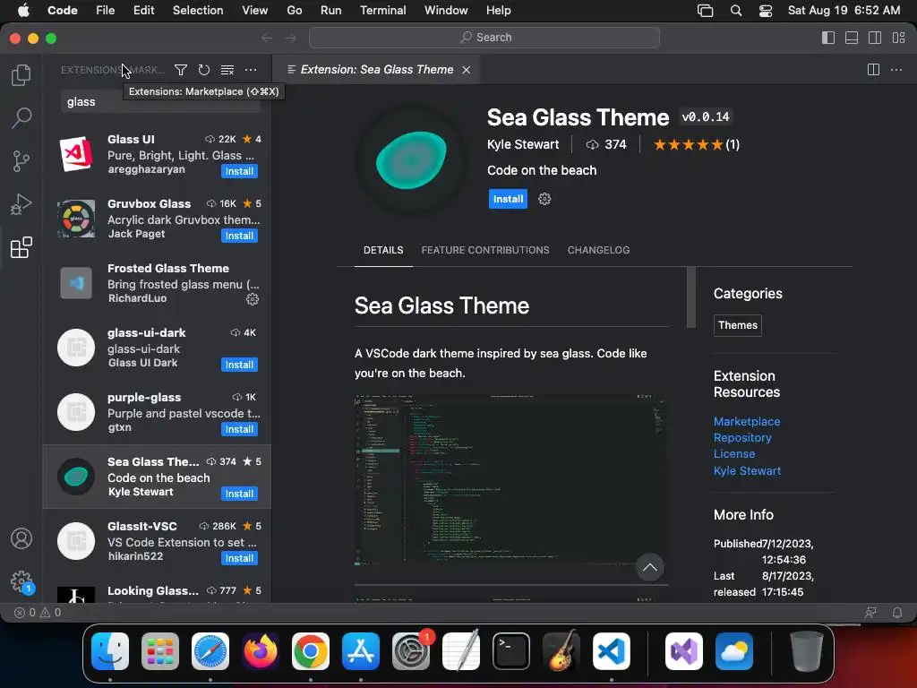Toggle the bottom panel visibility
The height and width of the screenshot is (688, 917).
pyautogui.click(x=852, y=38)
